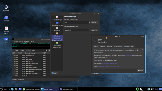
Task: Select Tree view mode in qps
Action: (x=21, y=50)
